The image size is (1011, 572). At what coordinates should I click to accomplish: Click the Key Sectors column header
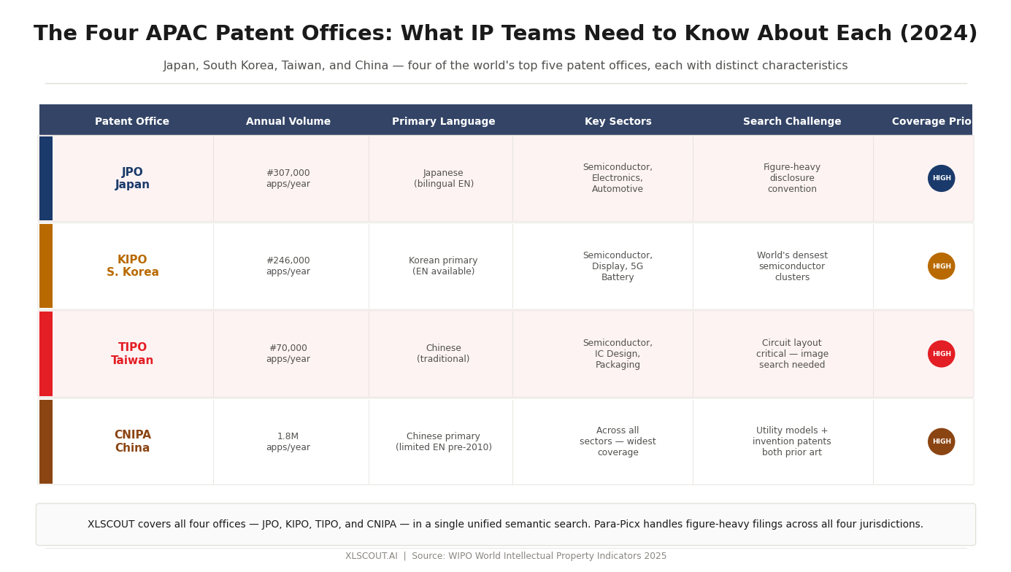click(x=618, y=122)
